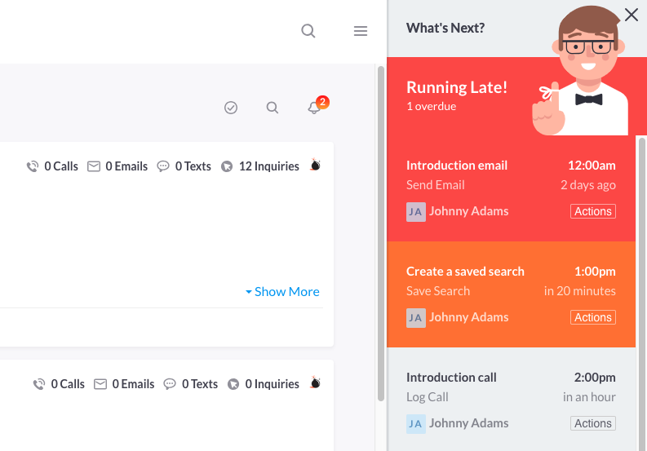Click the chat bubble icon in the second card
The image size is (647, 451).
click(170, 384)
